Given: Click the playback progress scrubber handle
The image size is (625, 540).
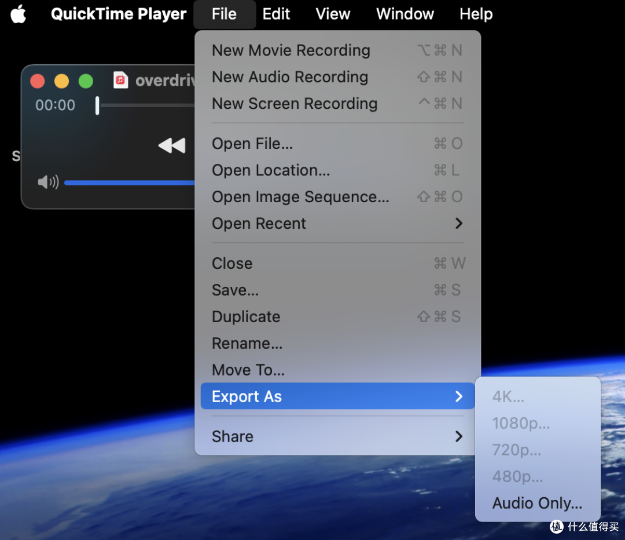Looking at the screenshot, I should tap(97, 105).
